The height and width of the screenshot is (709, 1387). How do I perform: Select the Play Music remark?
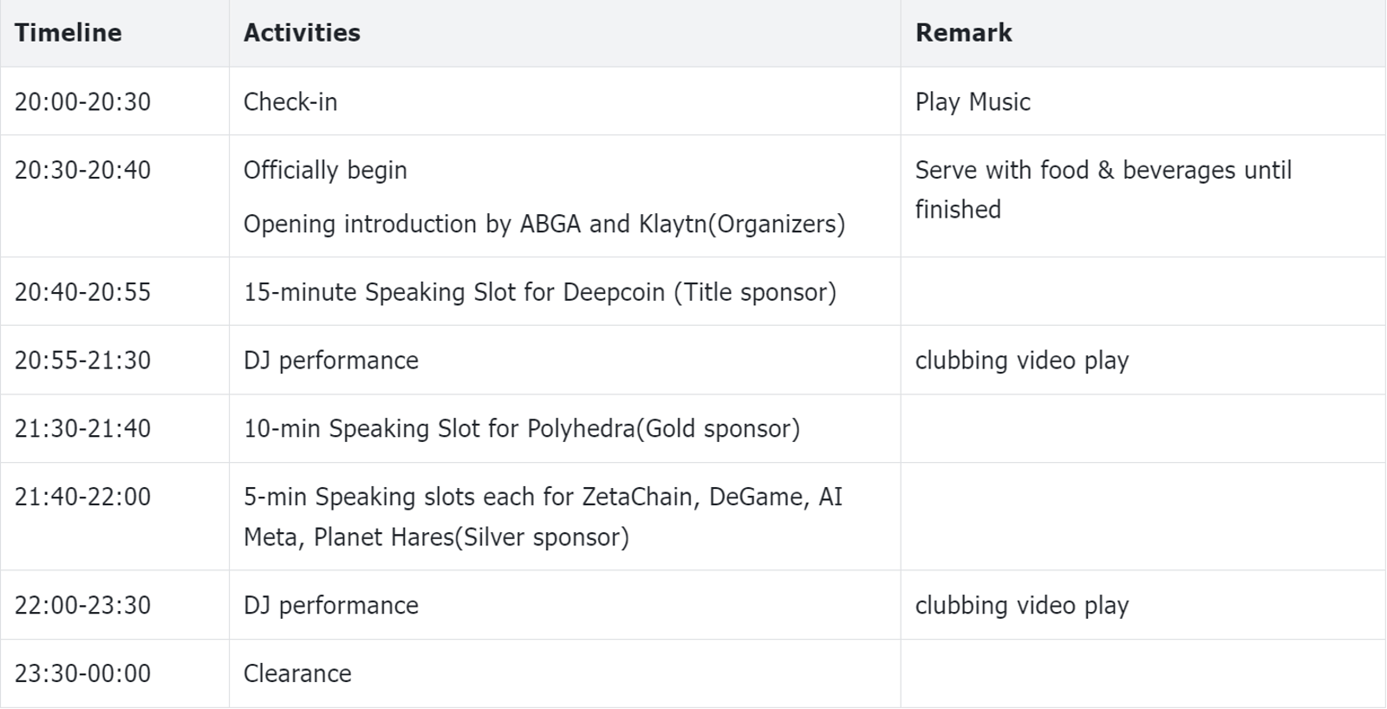pyautogui.click(x=973, y=101)
